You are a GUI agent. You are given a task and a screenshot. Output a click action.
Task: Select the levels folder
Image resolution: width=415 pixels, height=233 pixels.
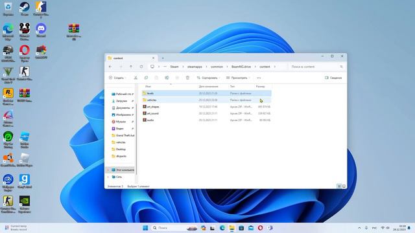click(206, 93)
